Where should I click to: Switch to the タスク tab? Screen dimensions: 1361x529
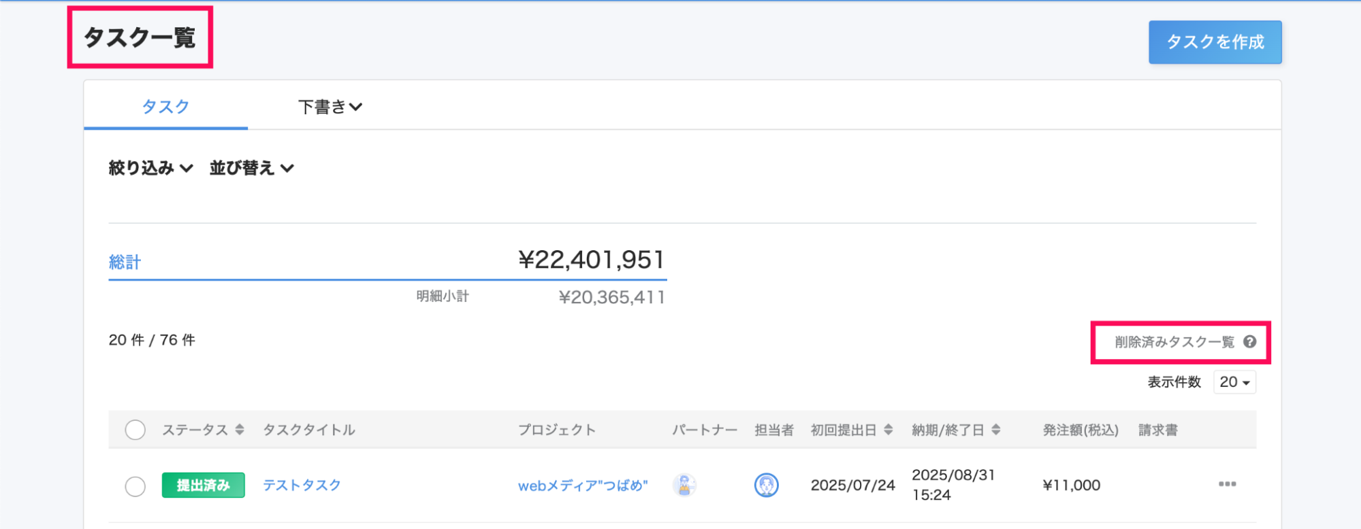pyautogui.click(x=165, y=107)
